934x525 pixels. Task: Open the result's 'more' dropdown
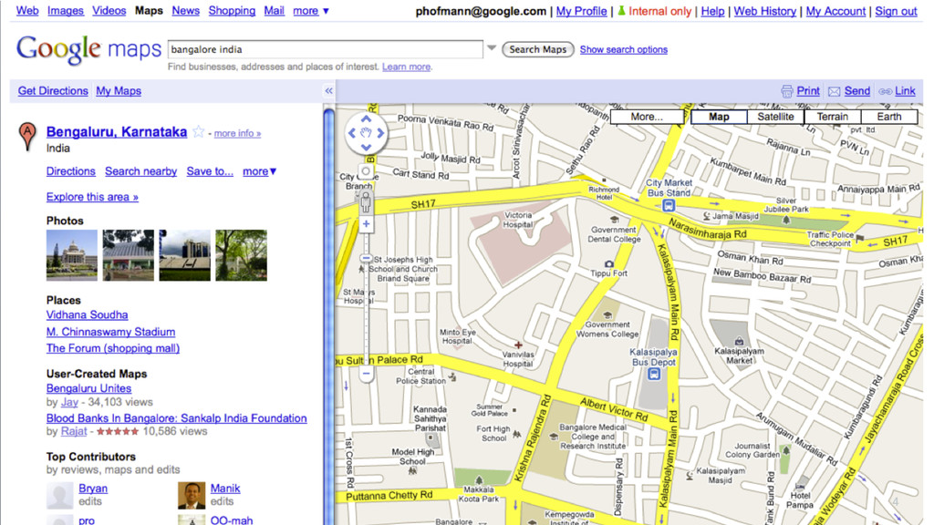[260, 171]
